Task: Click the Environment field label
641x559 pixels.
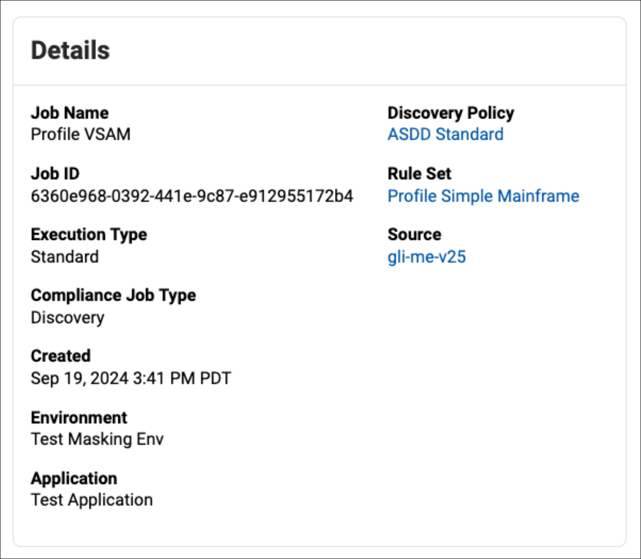Action: click(x=79, y=417)
